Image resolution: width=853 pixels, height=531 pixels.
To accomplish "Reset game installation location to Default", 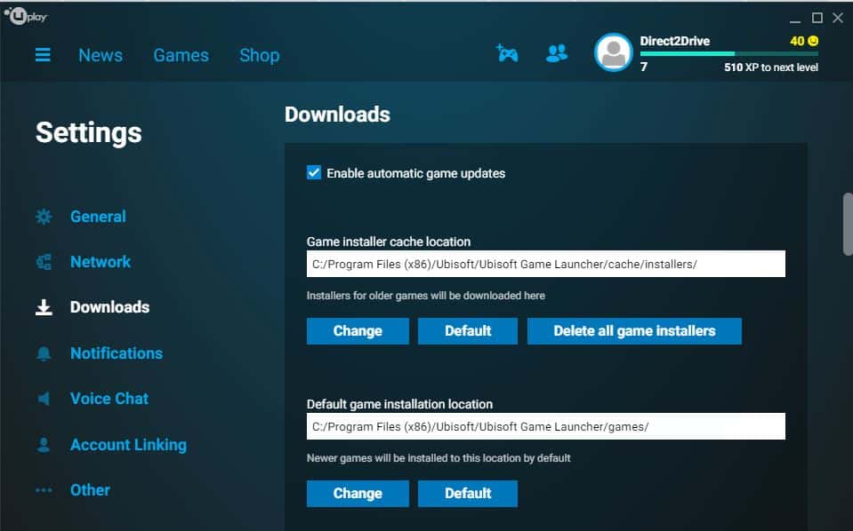I will click(x=468, y=494).
